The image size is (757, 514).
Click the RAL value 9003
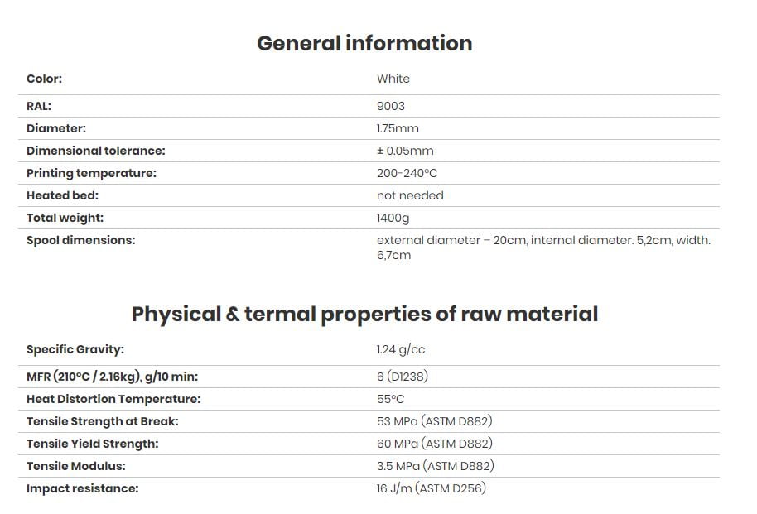390,106
